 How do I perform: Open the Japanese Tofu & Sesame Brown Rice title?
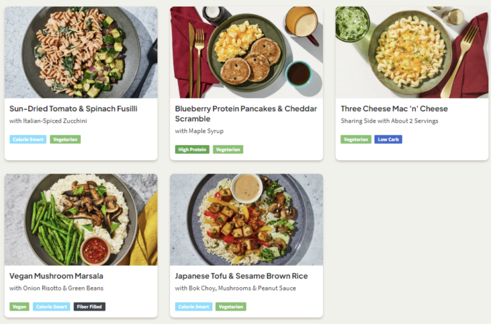[240, 276]
